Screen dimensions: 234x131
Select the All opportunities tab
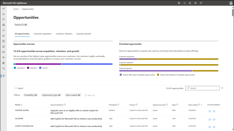[22, 34]
